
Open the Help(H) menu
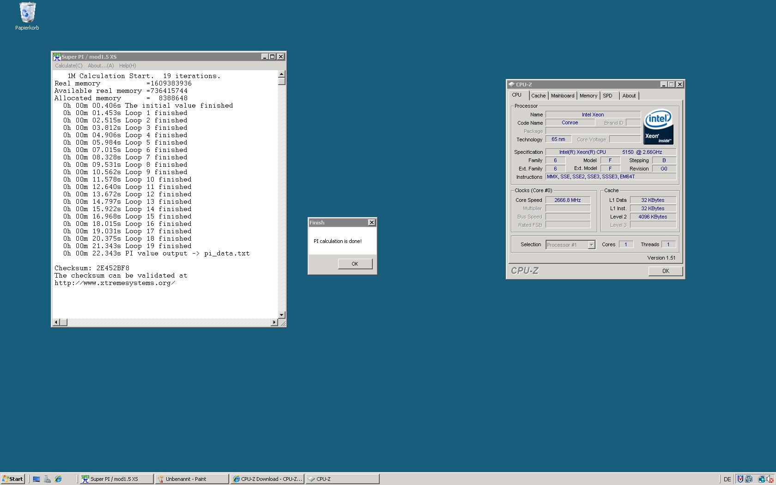pyautogui.click(x=127, y=66)
